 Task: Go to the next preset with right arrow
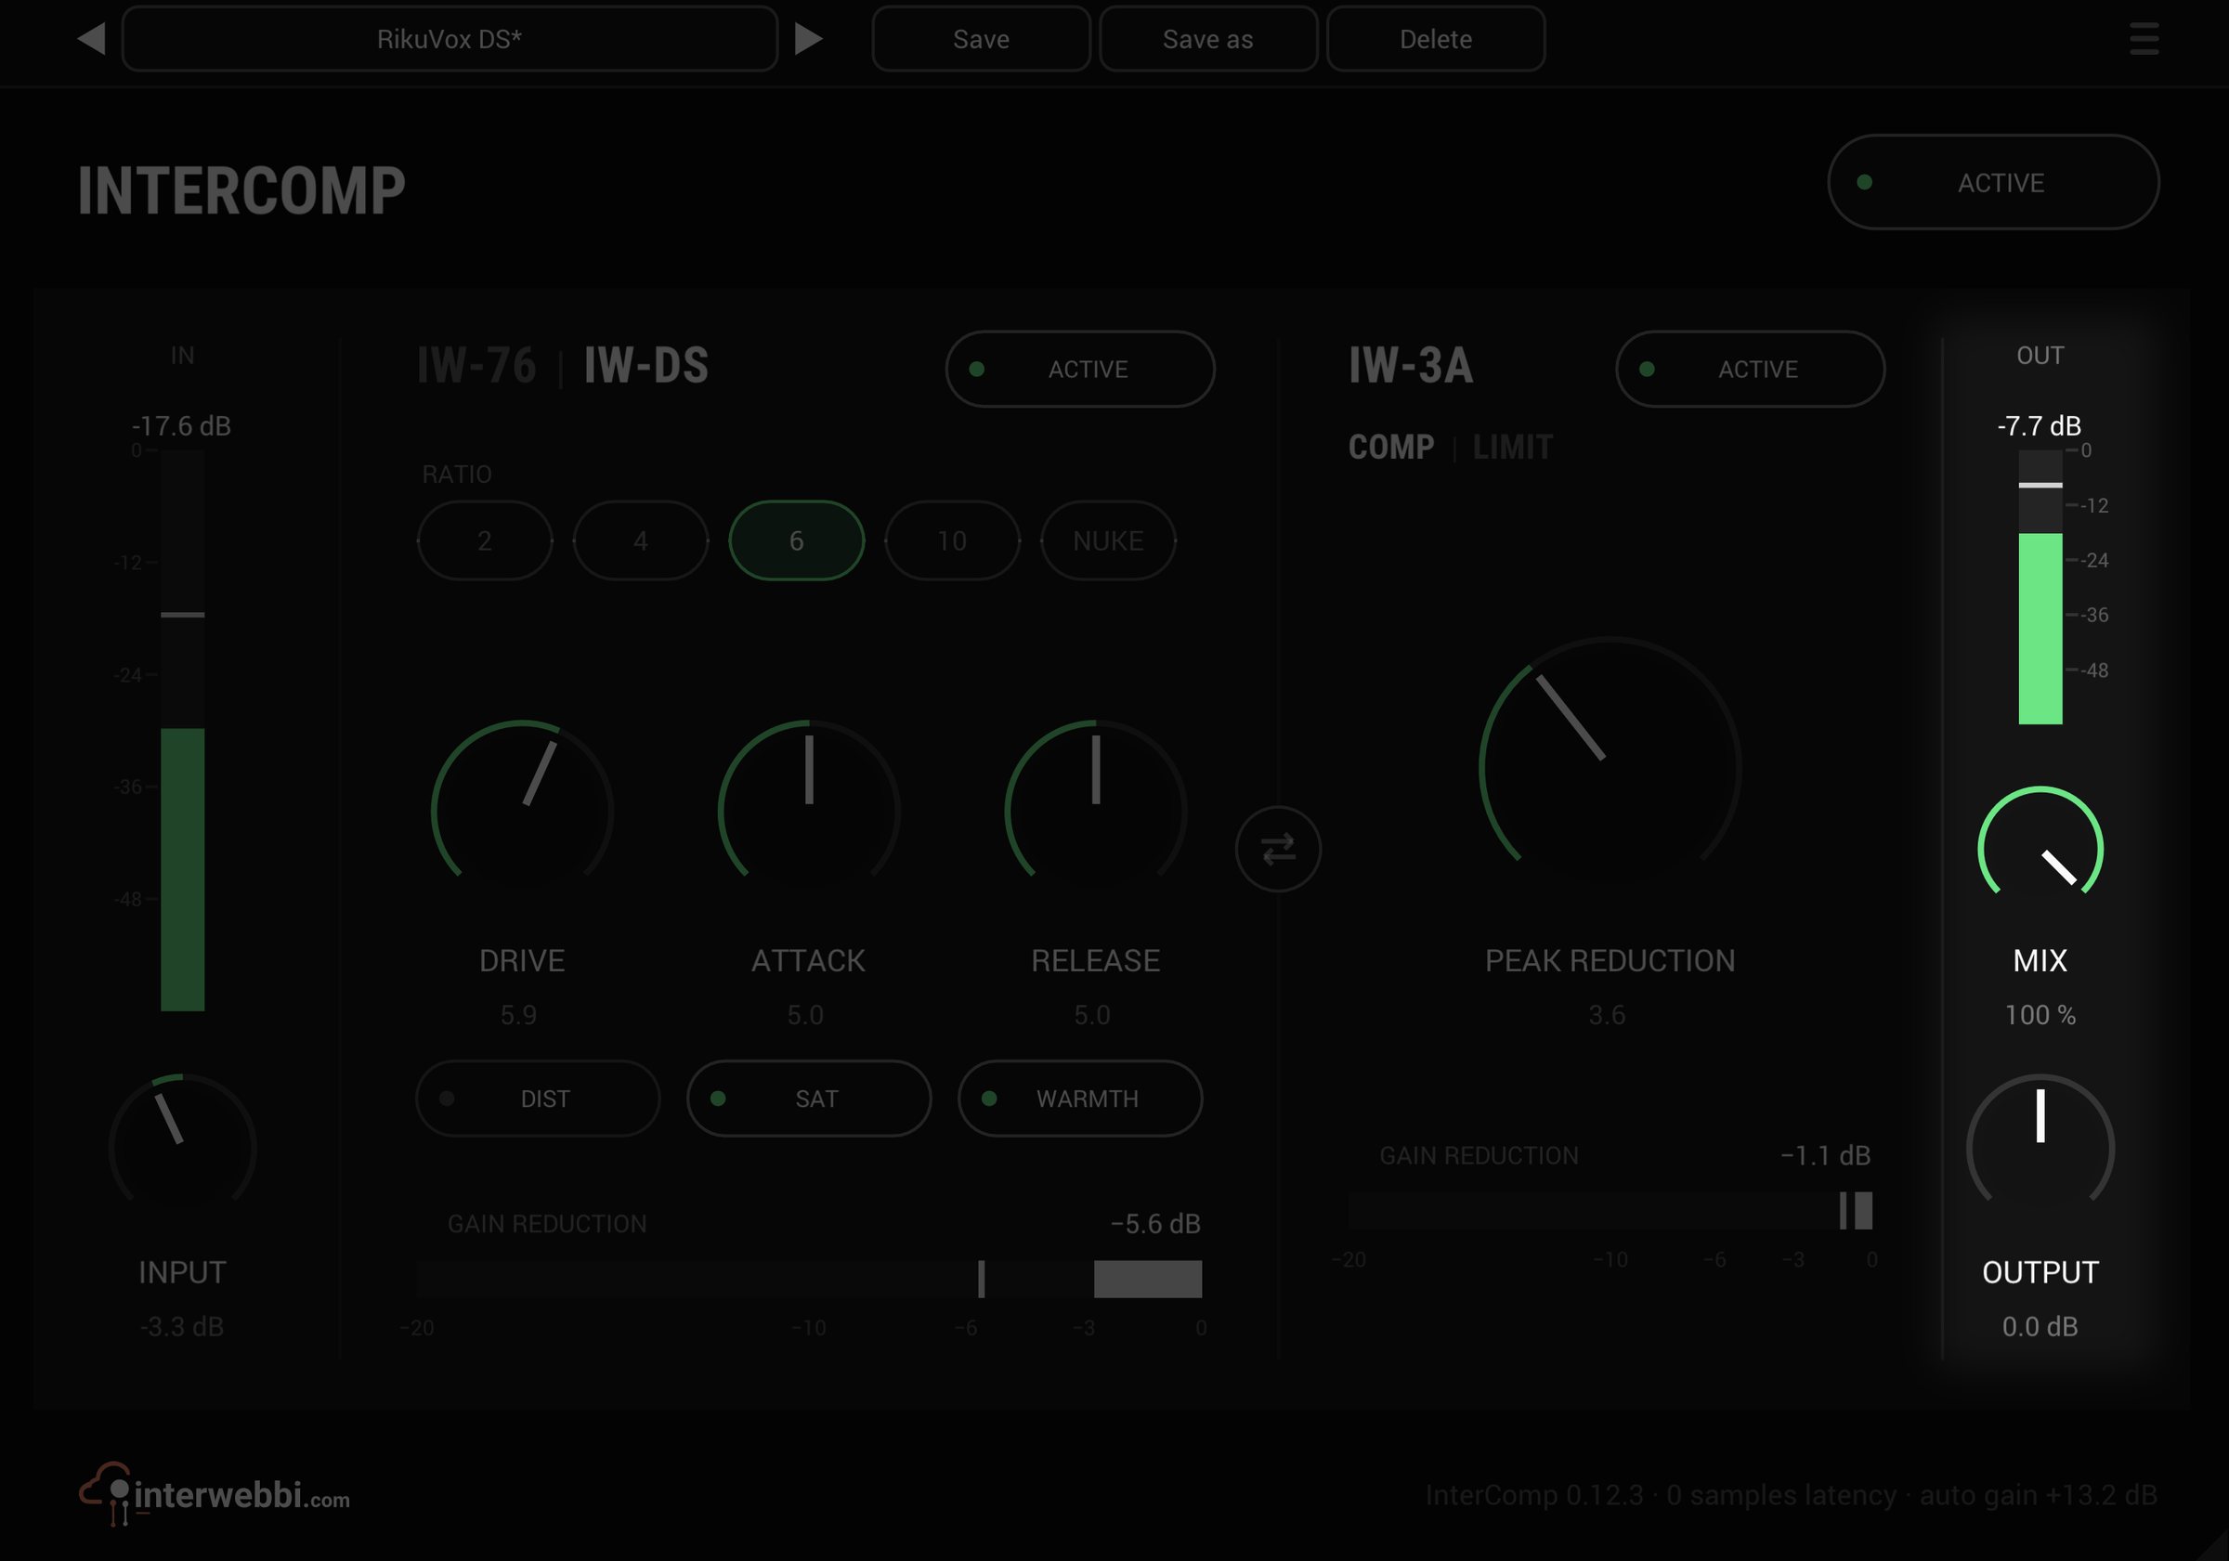click(809, 39)
